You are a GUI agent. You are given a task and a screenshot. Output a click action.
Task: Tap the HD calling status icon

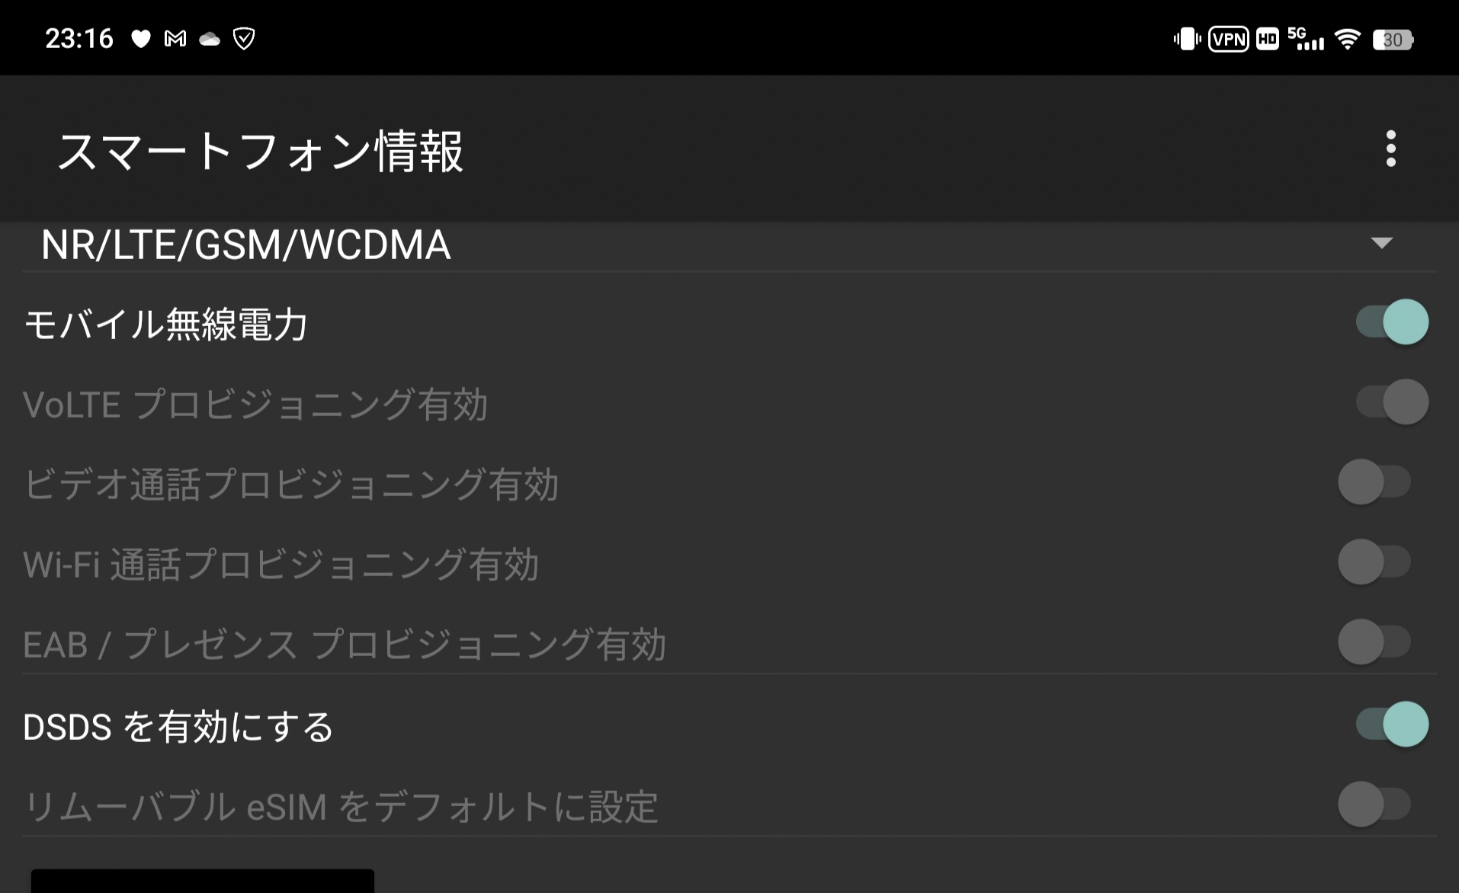[x=1267, y=39]
